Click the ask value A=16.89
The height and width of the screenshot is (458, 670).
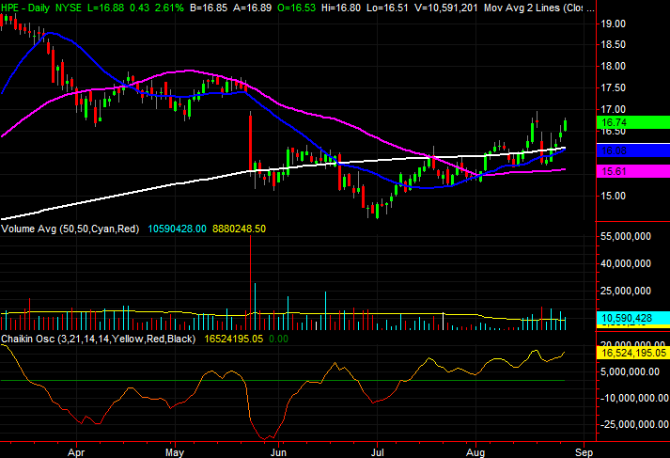pyautogui.click(x=252, y=8)
